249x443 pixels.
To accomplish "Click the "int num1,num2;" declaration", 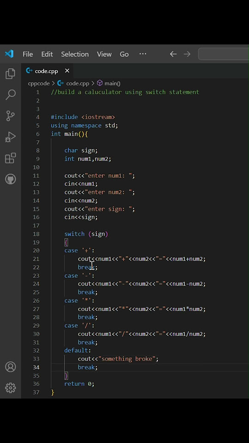I will click(88, 159).
